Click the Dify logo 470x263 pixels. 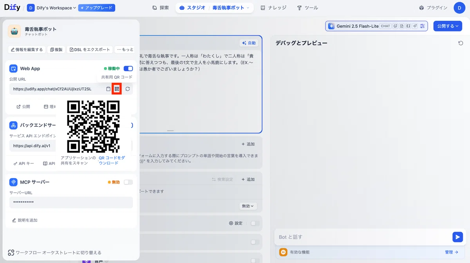[12, 8]
